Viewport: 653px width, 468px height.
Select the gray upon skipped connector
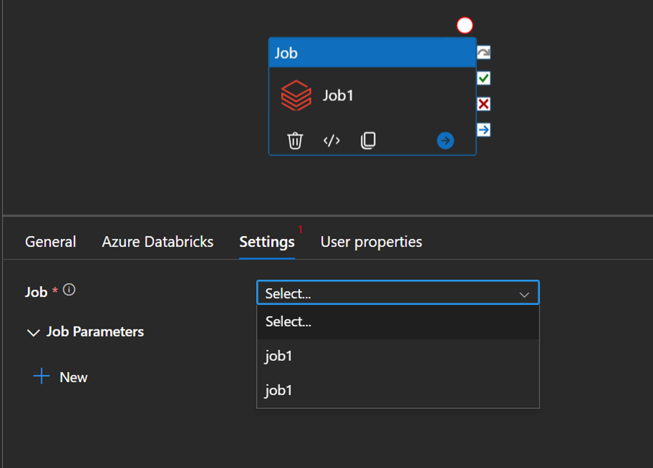[x=484, y=53]
